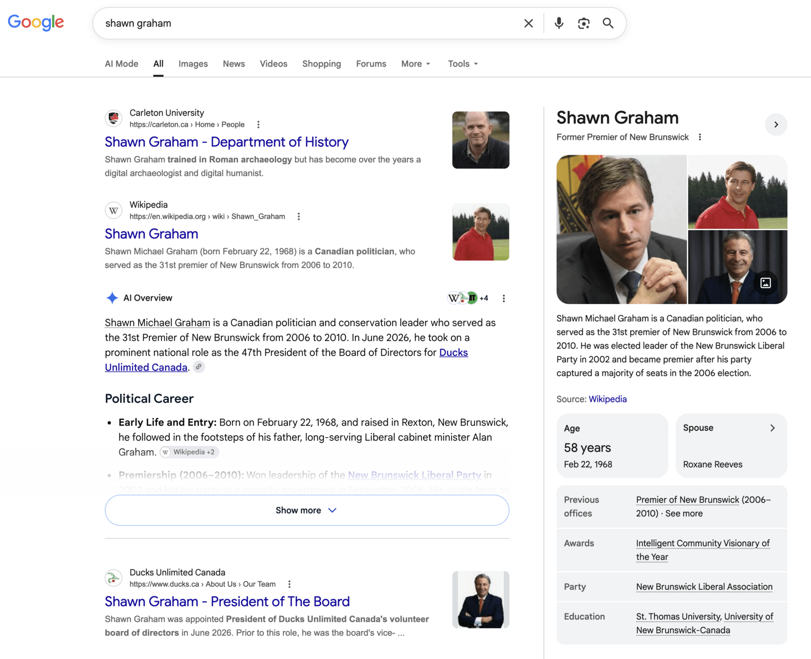Open options menu for Ducks Unlimited result
Screen dimensions: 811x659
(x=290, y=584)
